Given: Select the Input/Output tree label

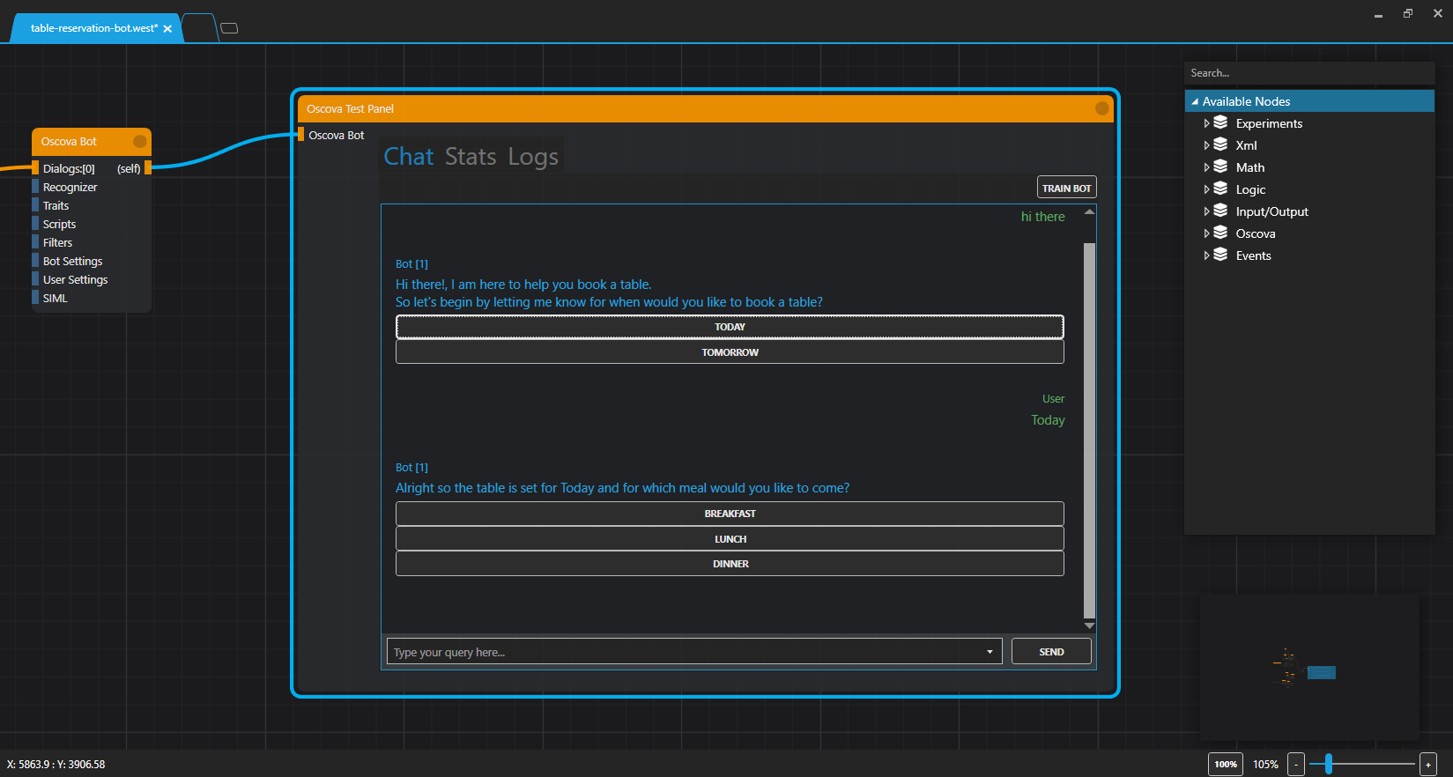Looking at the screenshot, I should click(x=1271, y=211).
